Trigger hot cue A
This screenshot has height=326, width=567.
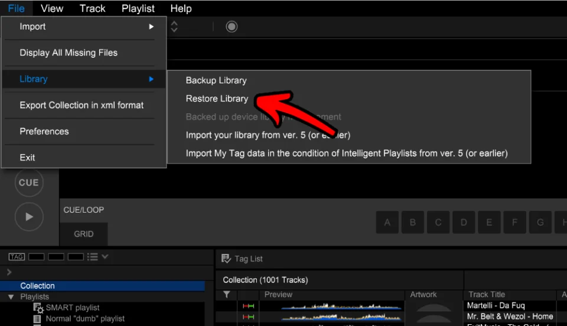coord(387,222)
